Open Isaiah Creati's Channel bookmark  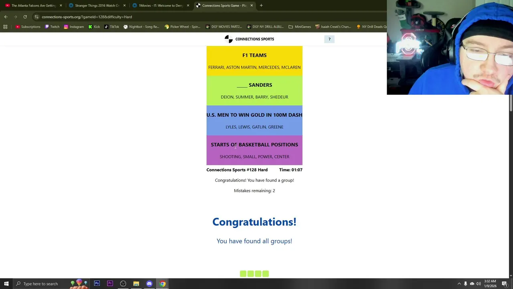(333, 26)
